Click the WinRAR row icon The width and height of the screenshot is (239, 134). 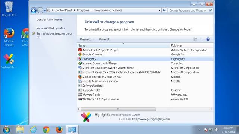80,99
